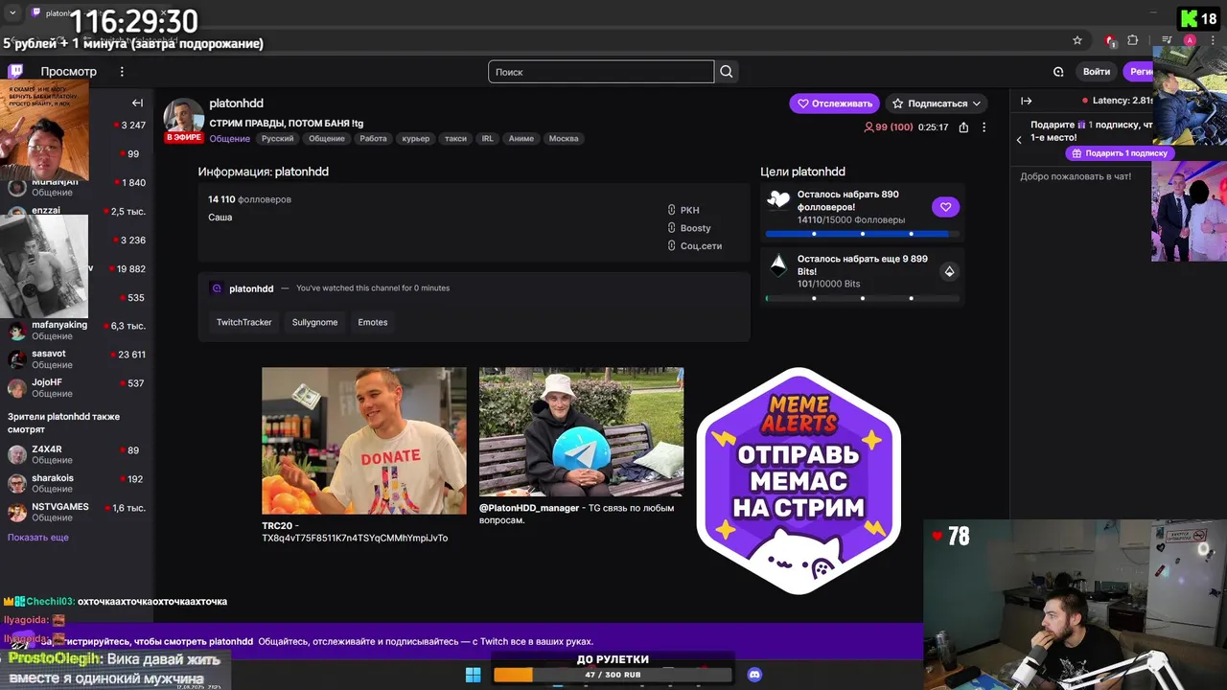Click the red extension icon with badge 1
1227x690 pixels.
point(1110,40)
